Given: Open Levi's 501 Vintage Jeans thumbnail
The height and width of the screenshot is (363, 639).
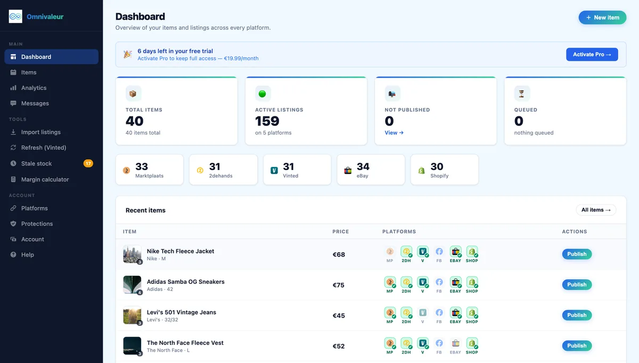Looking at the screenshot, I should (132, 315).
